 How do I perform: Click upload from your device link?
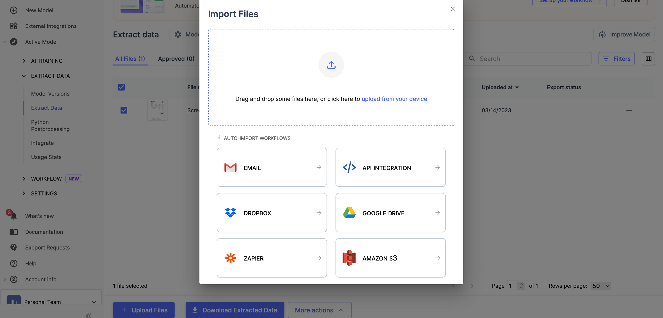pyautogui.click(x=394, y=99)
